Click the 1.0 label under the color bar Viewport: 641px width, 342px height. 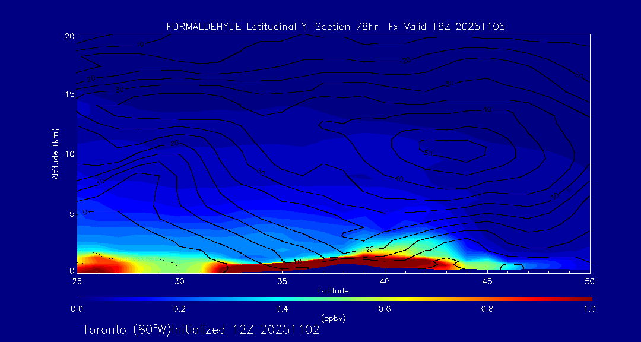(589, 309)
